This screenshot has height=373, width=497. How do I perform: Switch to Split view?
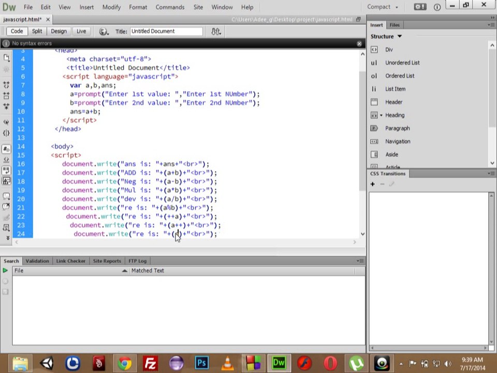click(37, 31)
